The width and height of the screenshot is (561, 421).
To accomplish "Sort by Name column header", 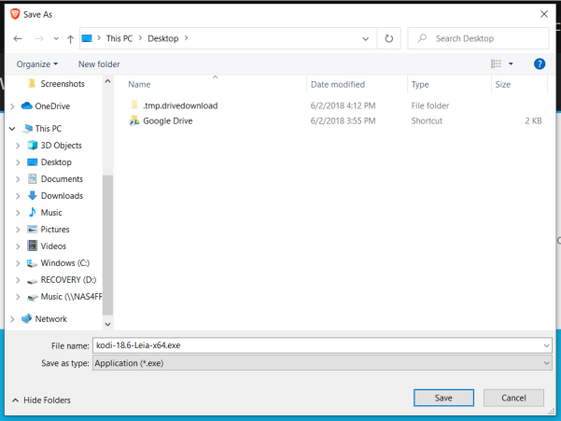I will click(x=139, y=84).
